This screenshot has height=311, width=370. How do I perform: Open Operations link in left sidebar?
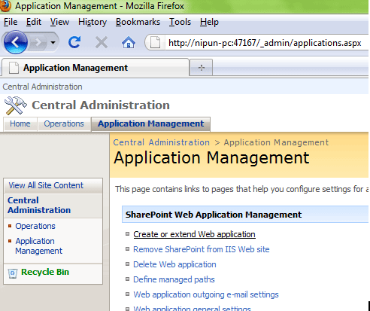(x=35, y=226)
